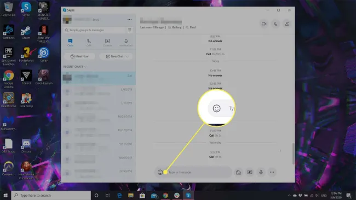Image resolution: width=356 pixels, height=200 pixels.
Task: Open Skype desktop shortcut
Action: 26,9
